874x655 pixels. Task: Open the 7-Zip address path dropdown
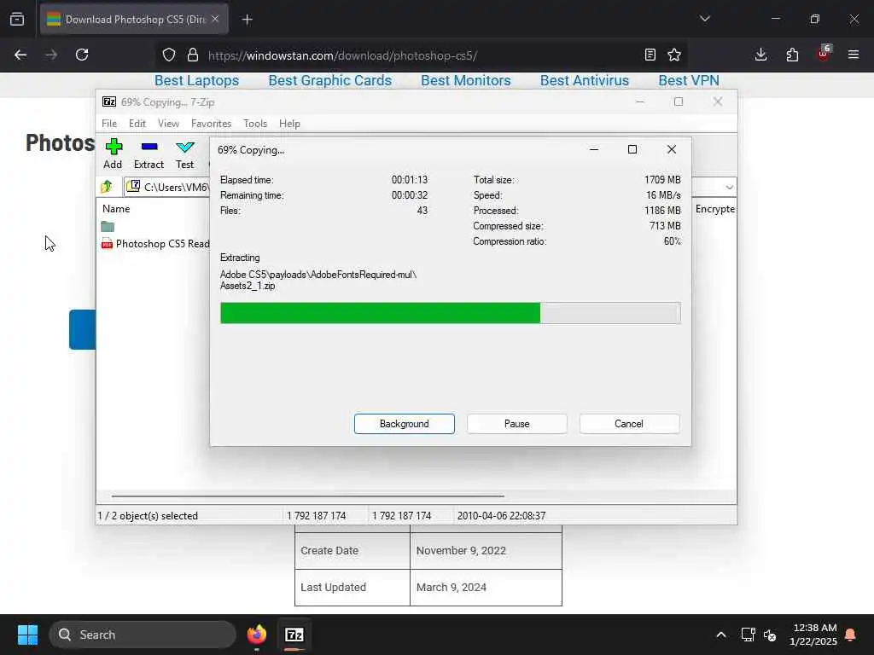pyautogui.click(x=729, y=187)
